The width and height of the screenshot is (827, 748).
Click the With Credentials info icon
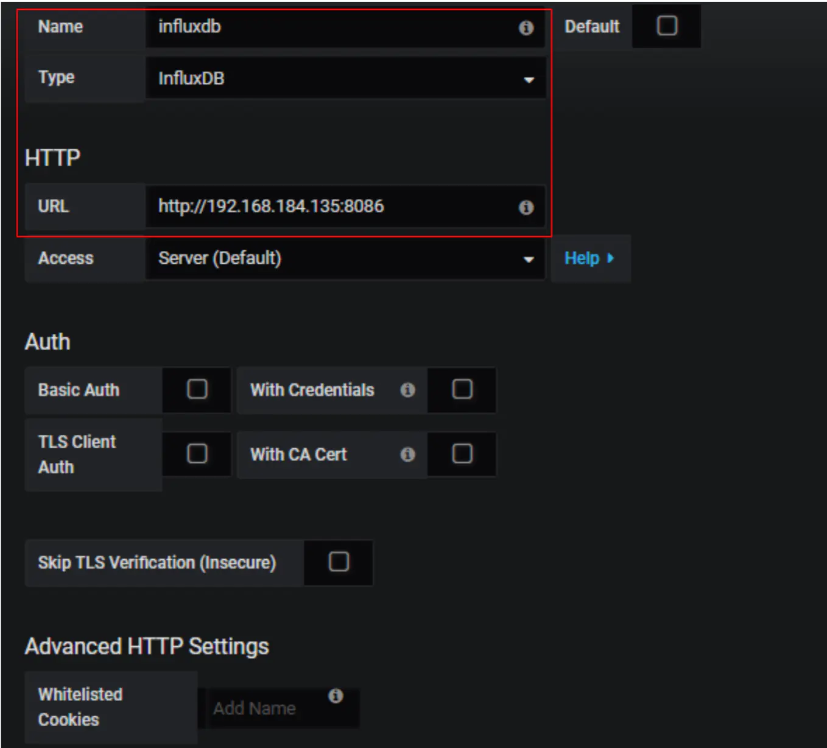[x=407, y=390]
